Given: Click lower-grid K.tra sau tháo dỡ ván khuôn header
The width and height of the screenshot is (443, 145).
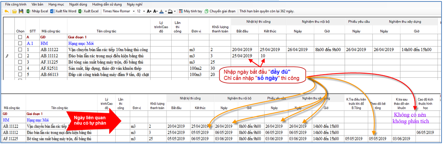Looking at the screenshot, I should [401, 104].
